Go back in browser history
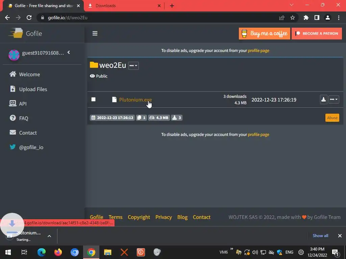Viewport: 346px width, 259px height. (x=7, y=18)
